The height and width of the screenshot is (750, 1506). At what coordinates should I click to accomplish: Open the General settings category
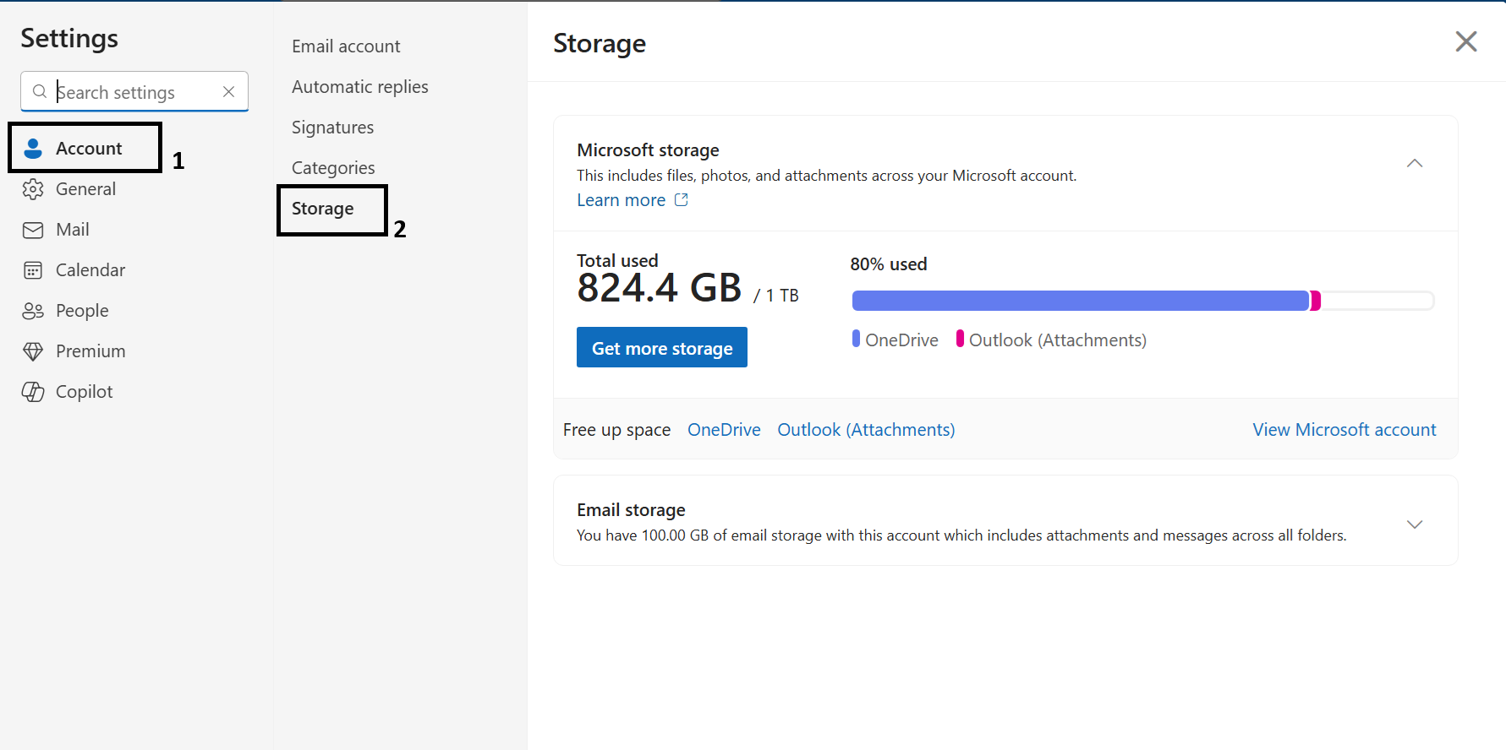click(x=85, y=189)
